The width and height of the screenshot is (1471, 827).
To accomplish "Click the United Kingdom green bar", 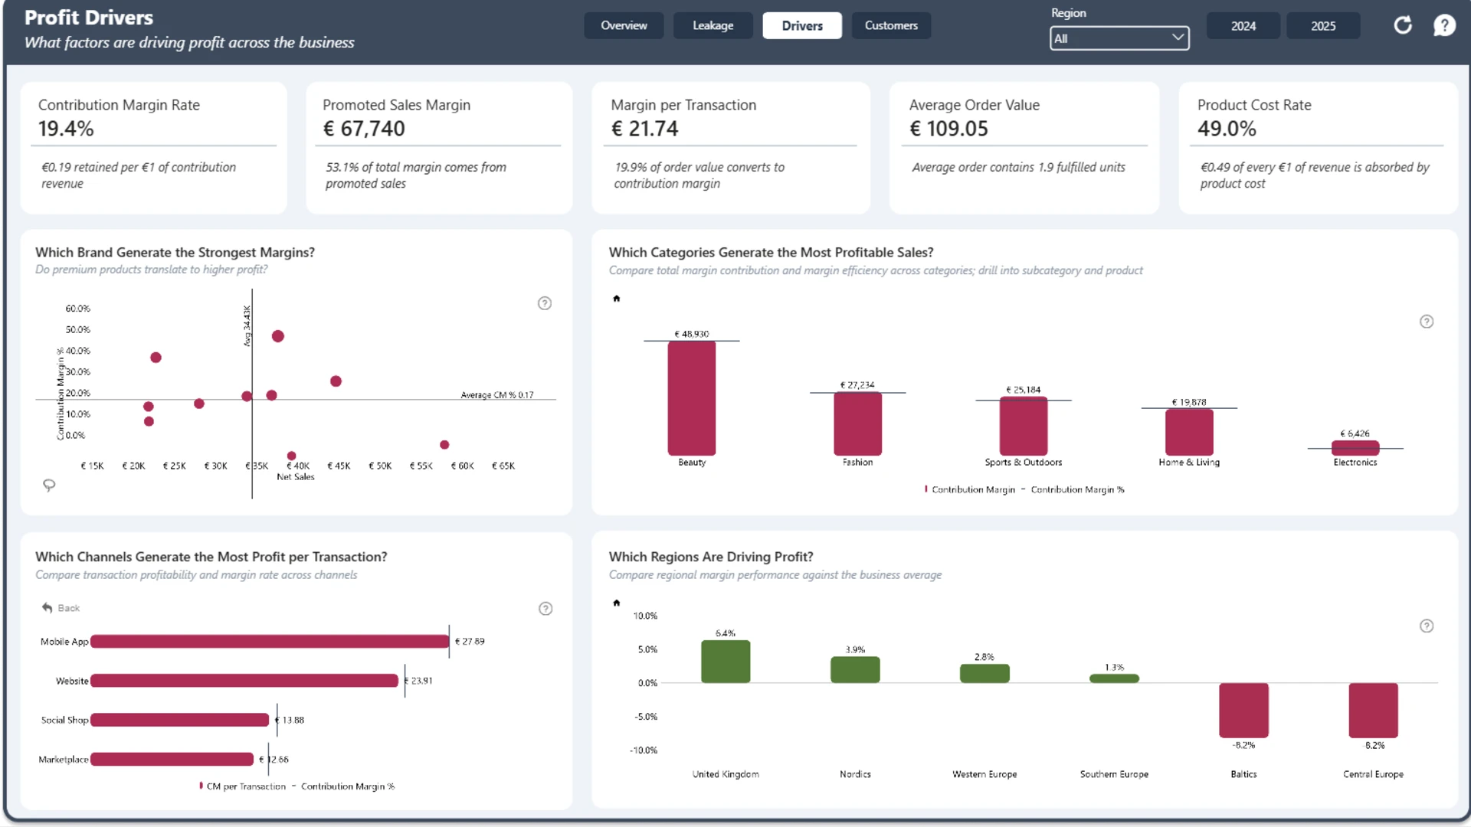I will (x=726, y=662).
